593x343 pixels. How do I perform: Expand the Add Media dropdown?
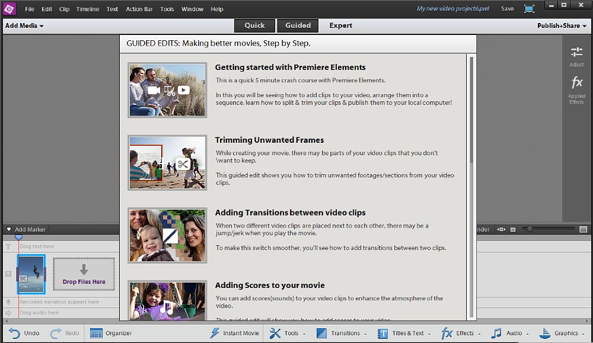click(x=24, y=25)
